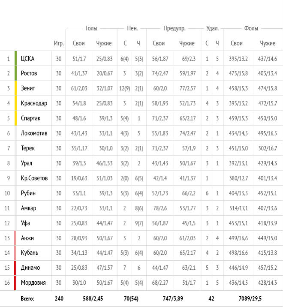The height and width of the screenshot is (307, 283).
Task: Click yellow position marker beside Зенит
Action: coord(15,88)
